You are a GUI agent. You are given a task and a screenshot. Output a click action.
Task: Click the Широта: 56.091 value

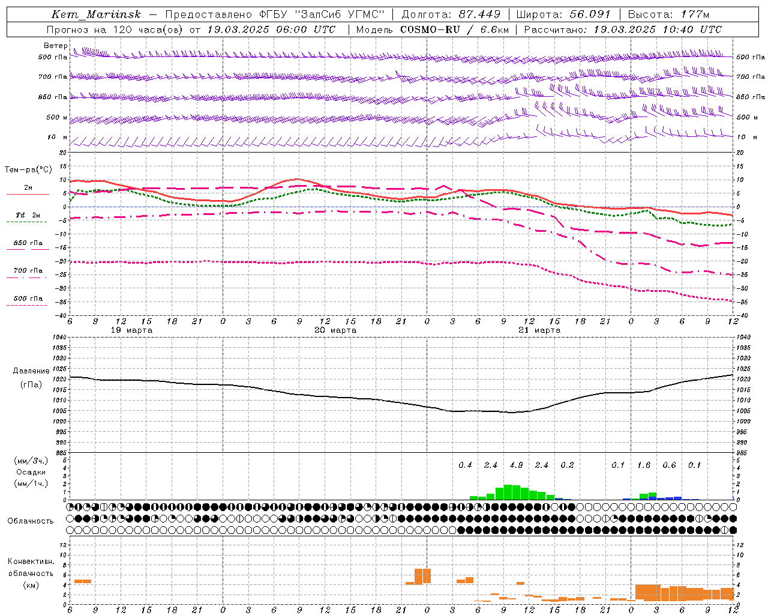(x=564, y=14)
